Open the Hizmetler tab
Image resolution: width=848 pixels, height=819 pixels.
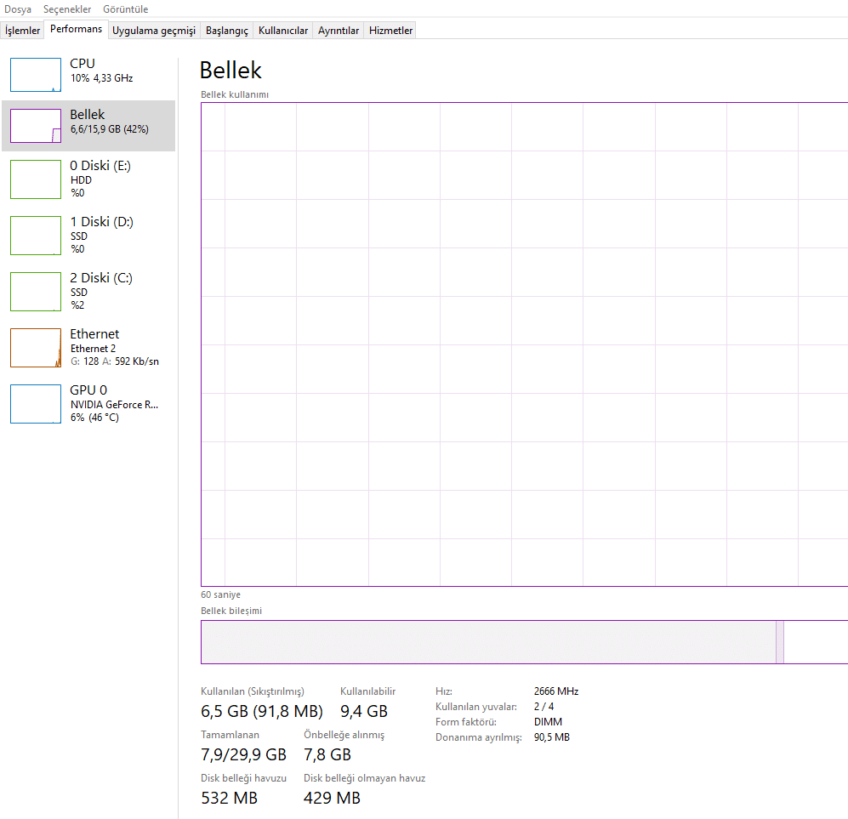[390, 31]
